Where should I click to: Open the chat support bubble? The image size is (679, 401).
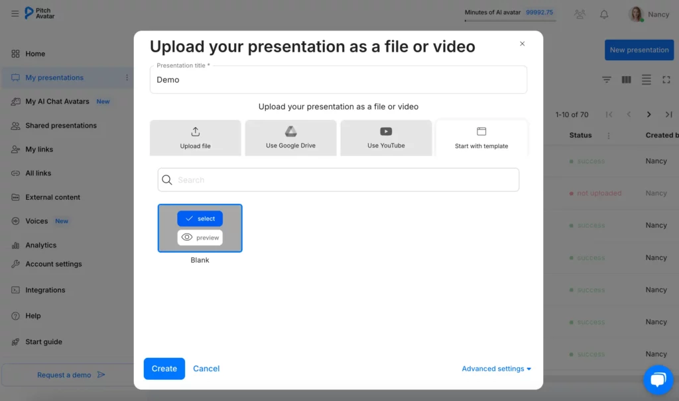pyautogui.click(x=658, y=379)
